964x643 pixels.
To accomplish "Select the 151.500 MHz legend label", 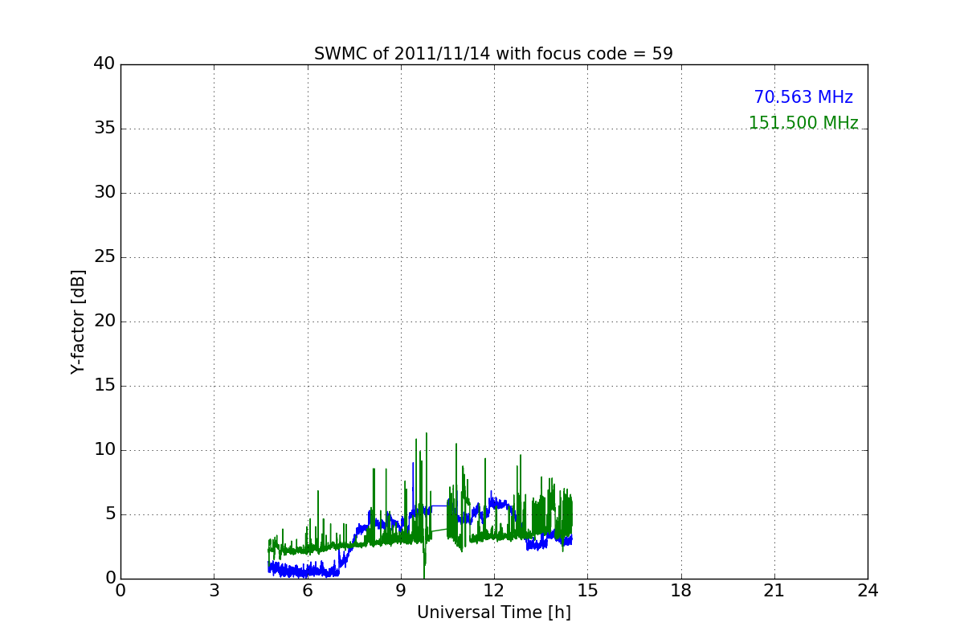I will [803, 123].
